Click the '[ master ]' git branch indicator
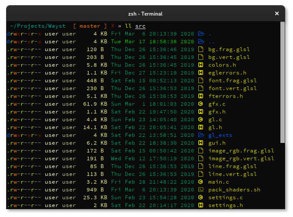The height and width of the screenshot is (217, 293). [90, 26]
